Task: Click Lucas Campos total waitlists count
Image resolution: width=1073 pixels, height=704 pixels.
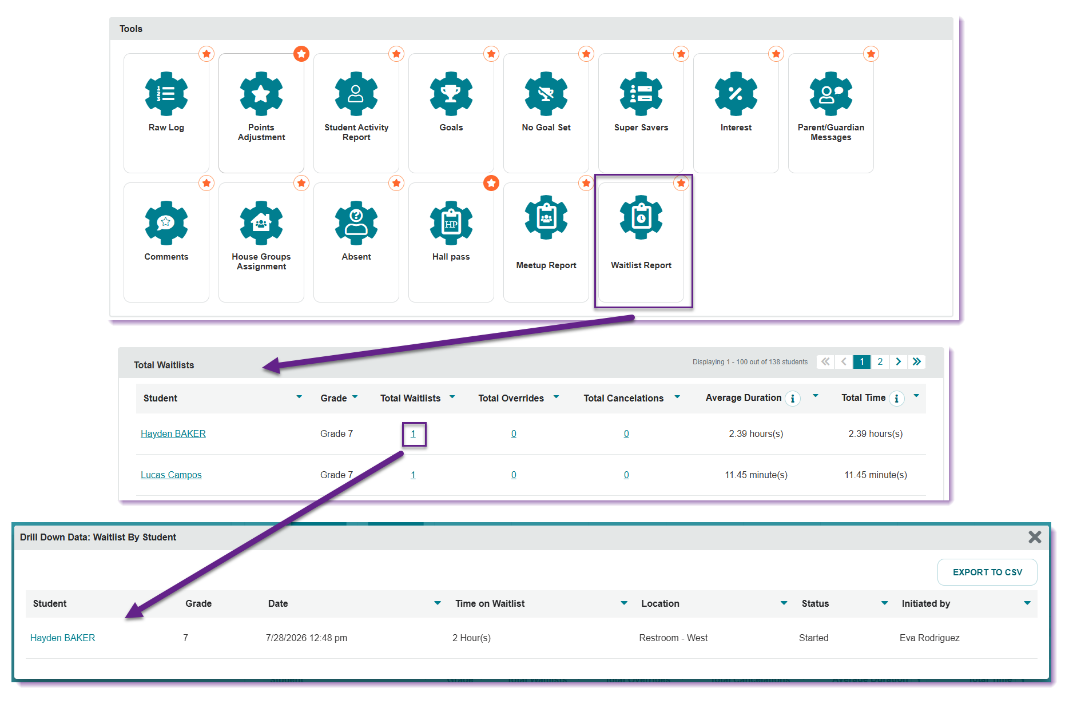Action: coord(413,475)
